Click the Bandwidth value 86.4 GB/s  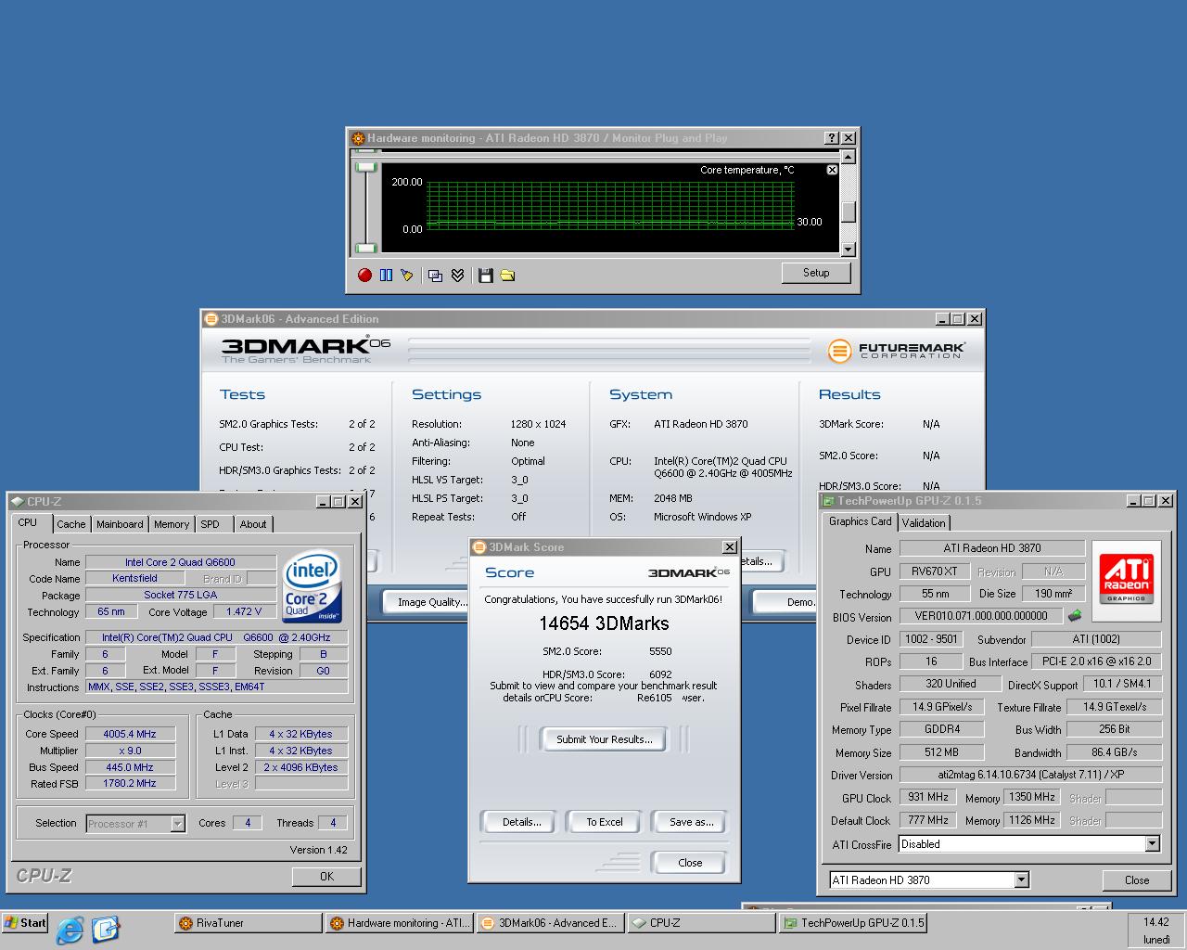click(x=1114, y=752)
